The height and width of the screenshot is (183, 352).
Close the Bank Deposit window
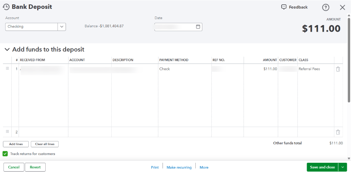[342, 7]
